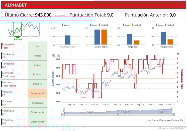The width and height of the screenshot is (187, 131).
Task: Click the navigator scrollbar right arrow
Action: [x=173, y=114]
